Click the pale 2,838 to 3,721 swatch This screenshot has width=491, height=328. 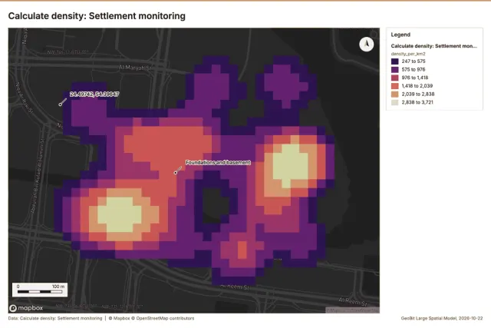coord(394,102)
